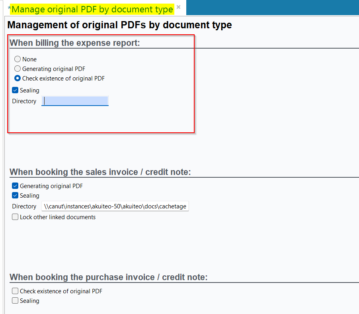Toggle Sealing checkbox under sales invoice section
The image size is (359, 314).
tap(15, 196)
